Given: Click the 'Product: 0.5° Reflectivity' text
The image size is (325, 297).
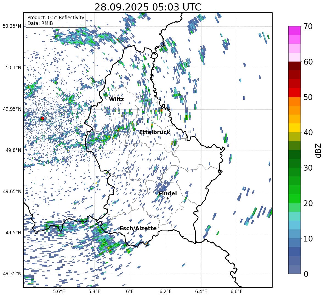Looking at the screenshot, I should (x=56, y=17).
